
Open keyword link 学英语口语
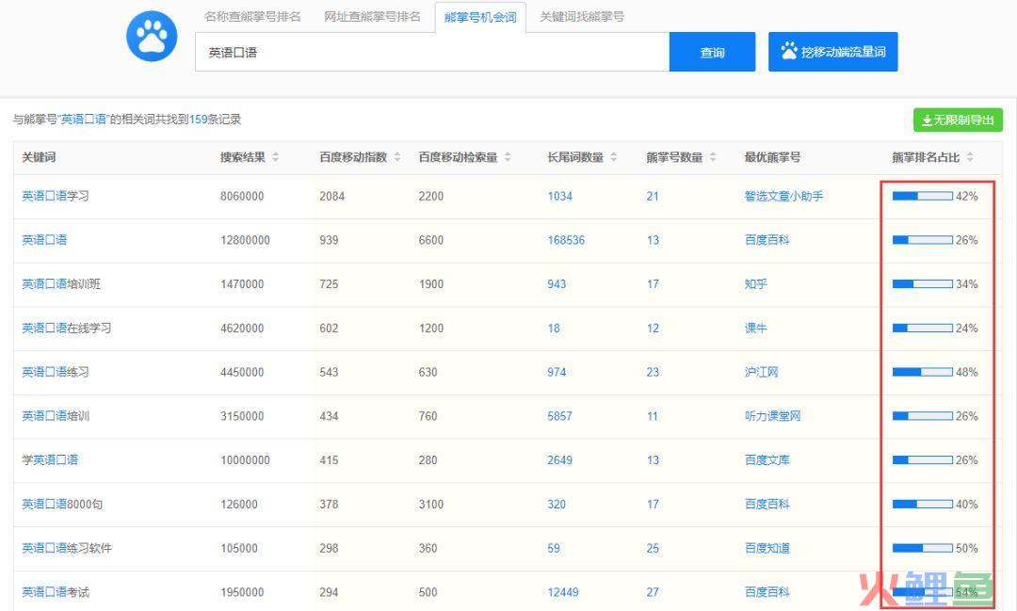(50, 459)
